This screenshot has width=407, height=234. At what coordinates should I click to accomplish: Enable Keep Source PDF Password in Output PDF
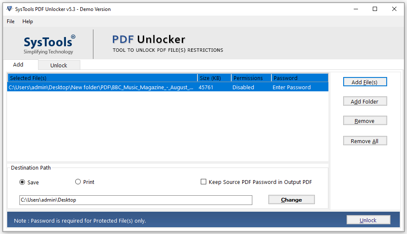tap(256, 182)
